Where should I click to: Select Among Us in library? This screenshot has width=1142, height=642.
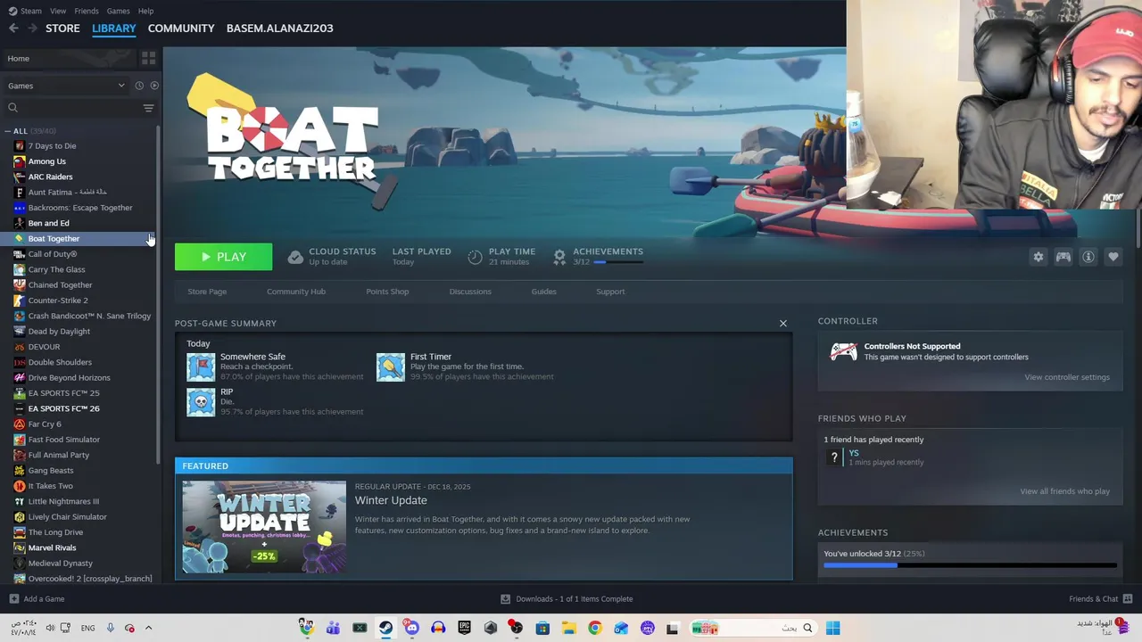[46, 161]
